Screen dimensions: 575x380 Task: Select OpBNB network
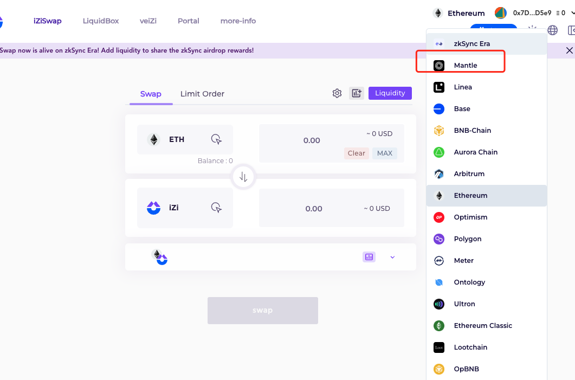[486, 369]
